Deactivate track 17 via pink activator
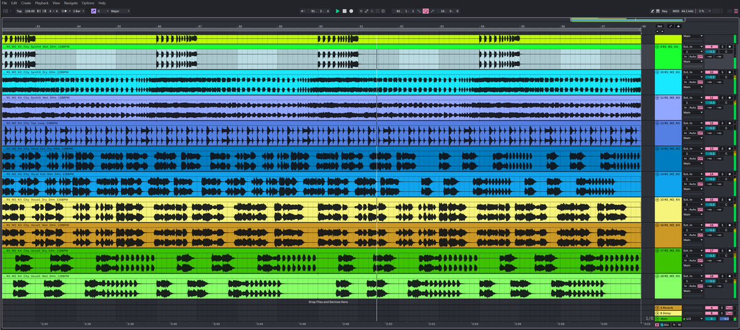Image resolution: width=740 pixels, height=330 pixels. point(711,250)
